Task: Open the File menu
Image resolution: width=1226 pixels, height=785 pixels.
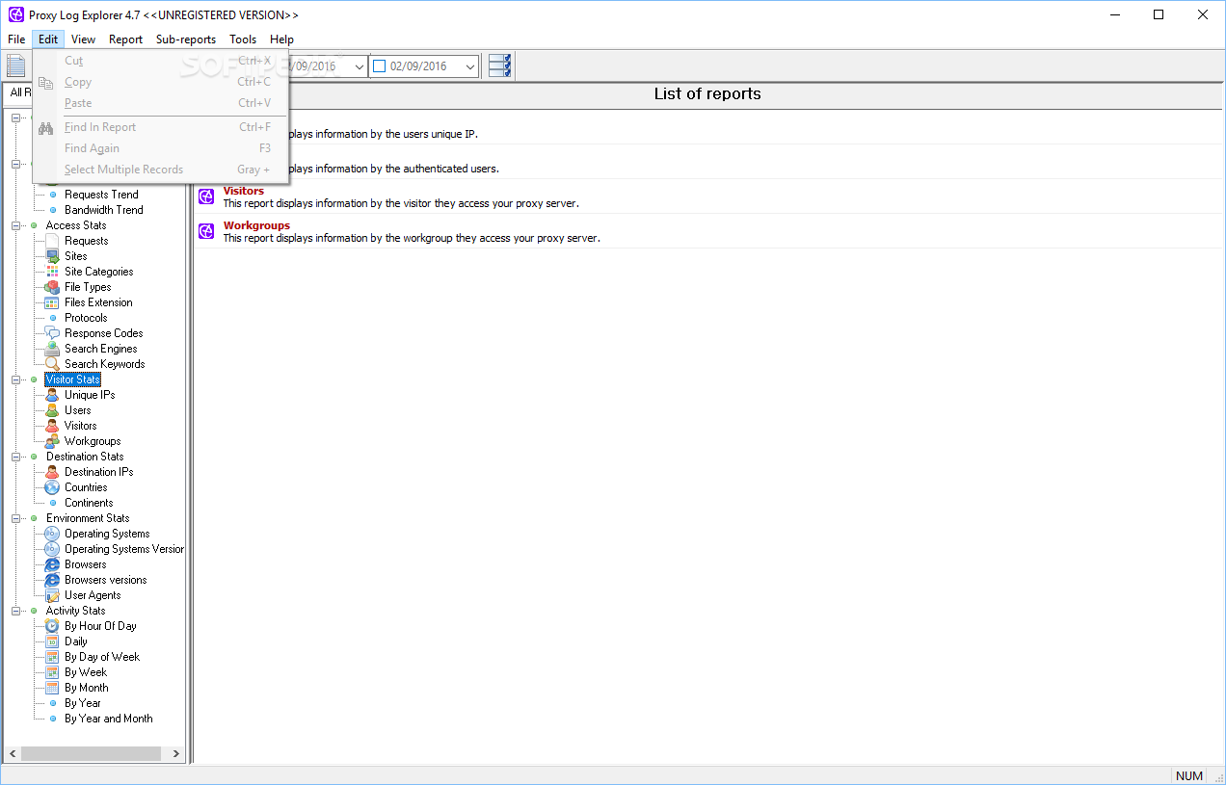Action: 16,39
